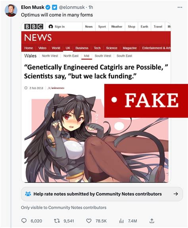The image size is (188, 228).
Task: Select the Tech tab in BBC News
Action: click(97, 48)
